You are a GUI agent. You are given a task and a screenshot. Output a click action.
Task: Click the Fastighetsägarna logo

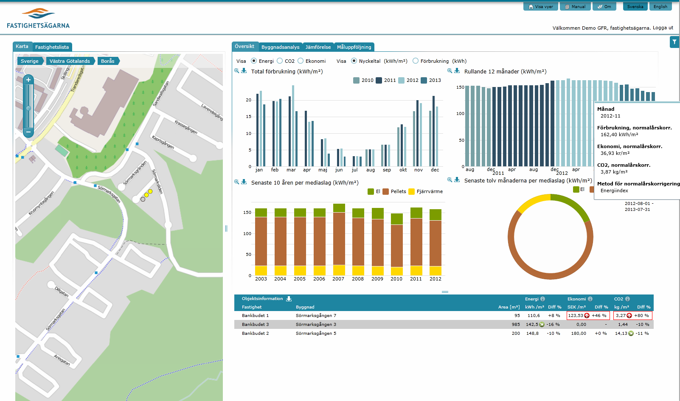(x=38, y=19)
